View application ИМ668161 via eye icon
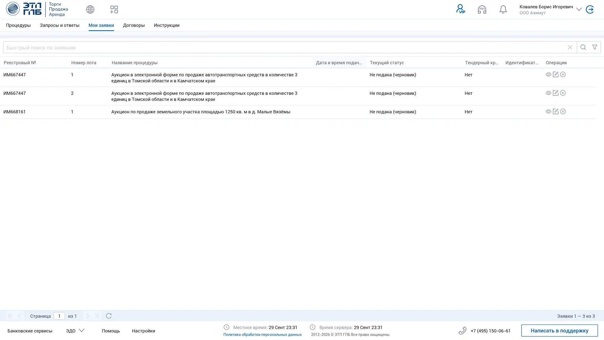 548,112
